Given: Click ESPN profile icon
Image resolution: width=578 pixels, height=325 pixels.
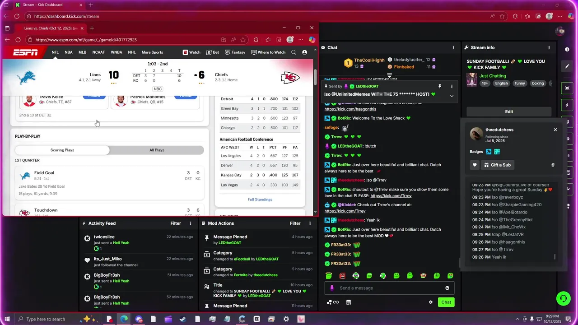Looking at the screenshot, I should tap(304, 52).
